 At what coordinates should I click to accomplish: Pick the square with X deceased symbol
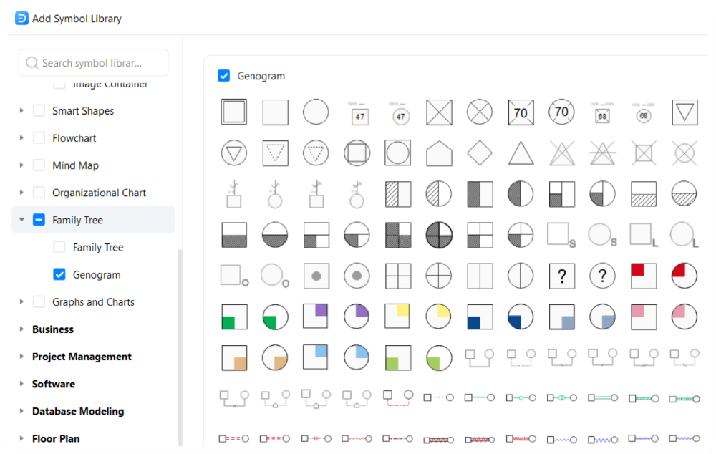tap(439, 112)
